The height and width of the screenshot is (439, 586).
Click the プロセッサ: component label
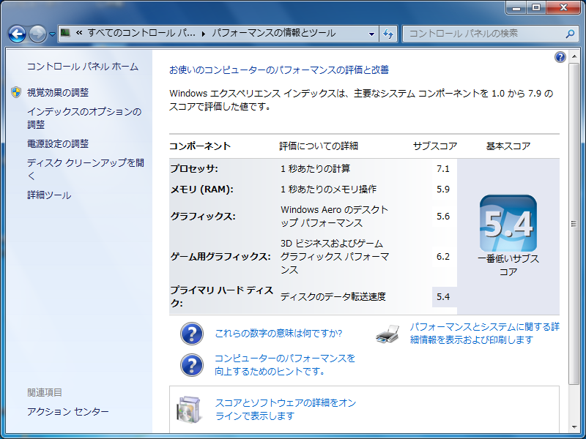[194, 169]
